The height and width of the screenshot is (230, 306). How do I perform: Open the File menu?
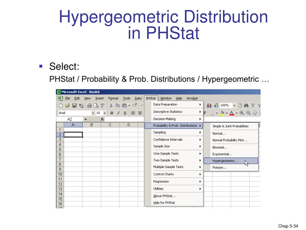tap(68, 98)
